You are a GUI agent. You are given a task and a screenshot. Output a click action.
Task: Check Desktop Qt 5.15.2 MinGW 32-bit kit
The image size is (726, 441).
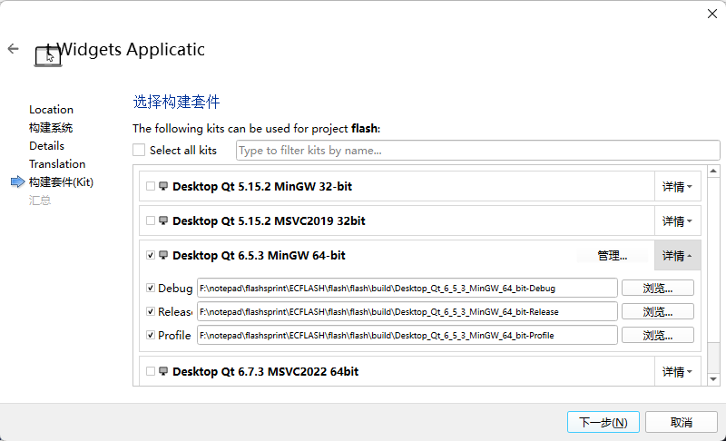(151, 186)
